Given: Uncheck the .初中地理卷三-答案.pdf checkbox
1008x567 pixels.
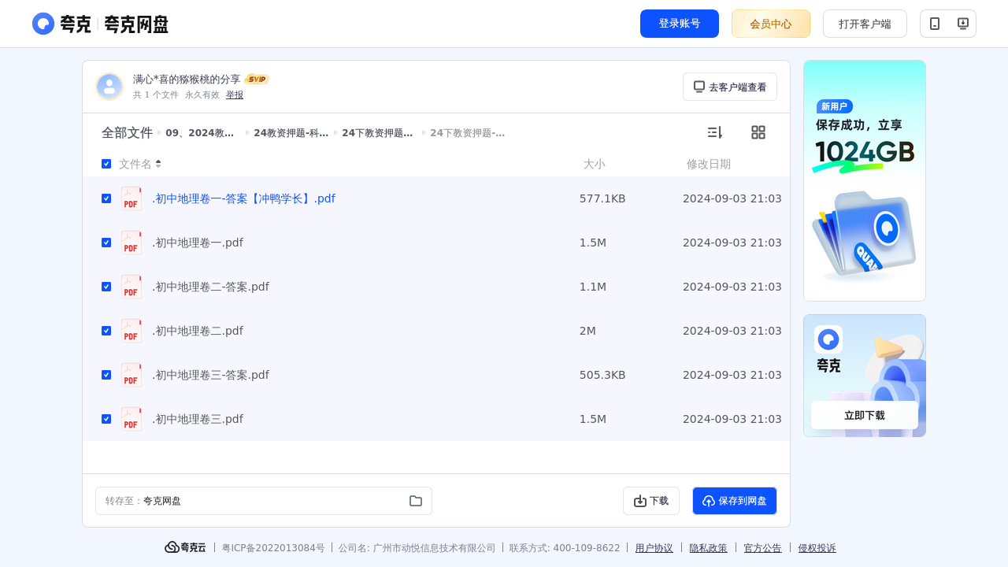Looking at the screenshot, I should pos(106,375).
